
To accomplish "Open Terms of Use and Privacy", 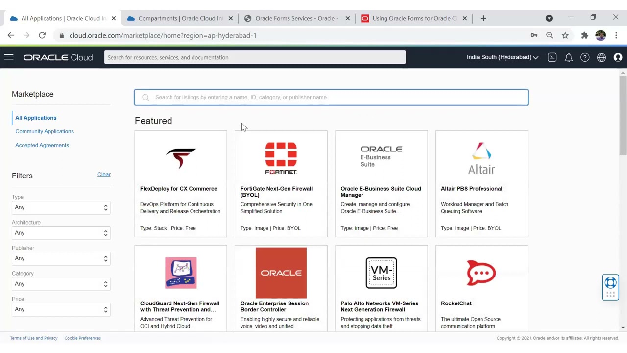I will tap(34, 338).
